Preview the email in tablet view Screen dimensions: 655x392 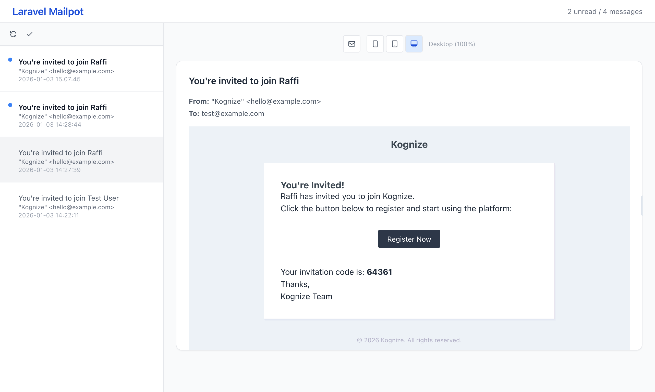point(394,44)
